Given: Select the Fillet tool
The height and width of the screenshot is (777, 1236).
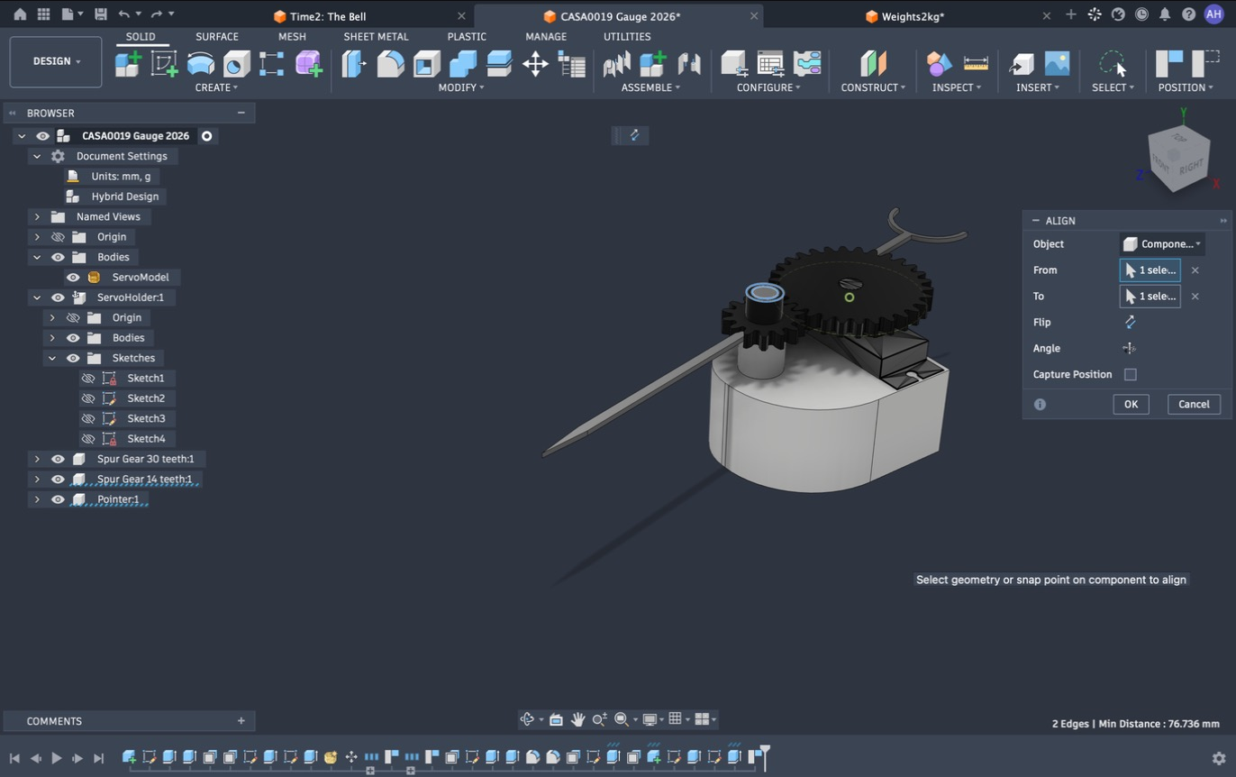Looking at the screenshot, I should (390, 64).
